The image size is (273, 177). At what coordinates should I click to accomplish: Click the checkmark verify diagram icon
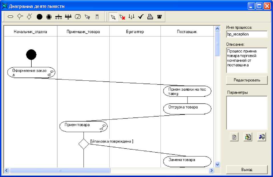[141, 17]
